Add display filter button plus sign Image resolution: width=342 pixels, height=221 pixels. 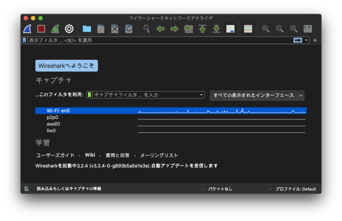315,40
